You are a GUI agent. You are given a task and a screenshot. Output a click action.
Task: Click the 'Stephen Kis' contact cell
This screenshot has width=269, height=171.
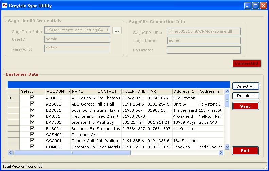point(109,129)
